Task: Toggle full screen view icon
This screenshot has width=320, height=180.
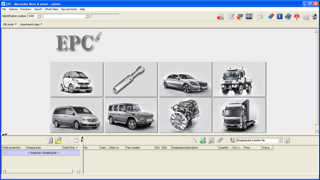Action: pyautogui.click(x=249, y=16)
